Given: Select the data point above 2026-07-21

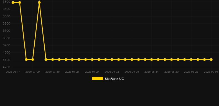Looking at the screenshot, I should coord(72,60).
